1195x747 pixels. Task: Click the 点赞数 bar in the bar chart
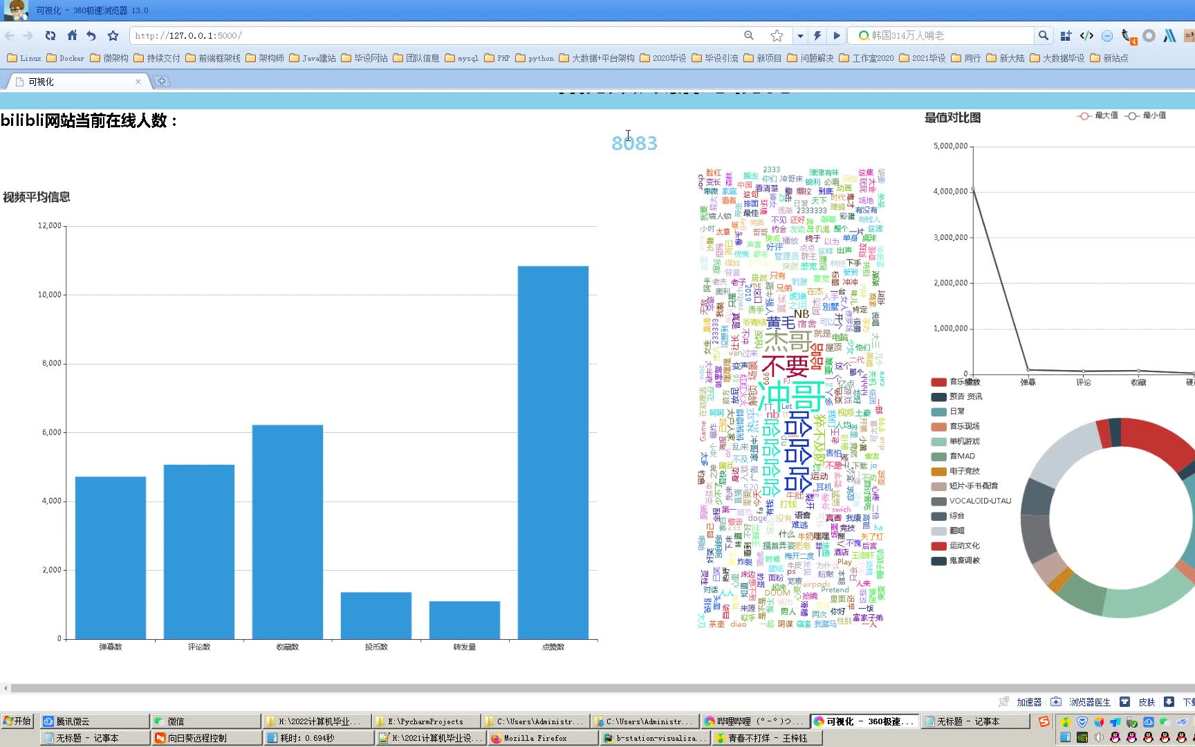coord(553,452)
